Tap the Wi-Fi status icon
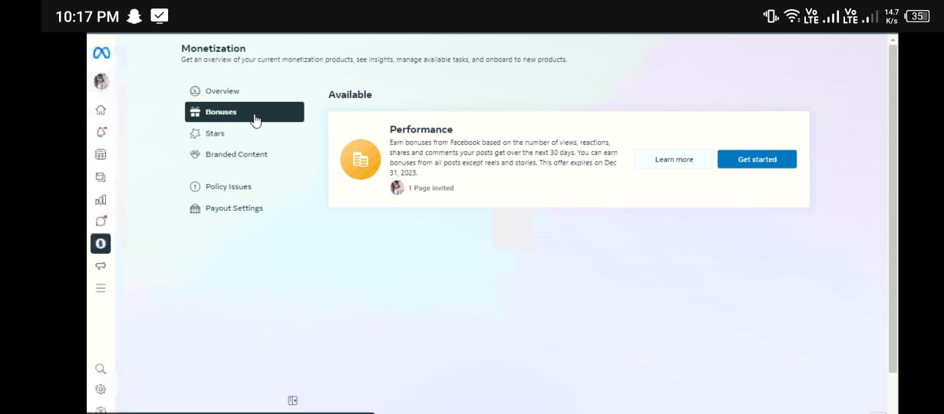944x414 pixels. coord(792,16)
